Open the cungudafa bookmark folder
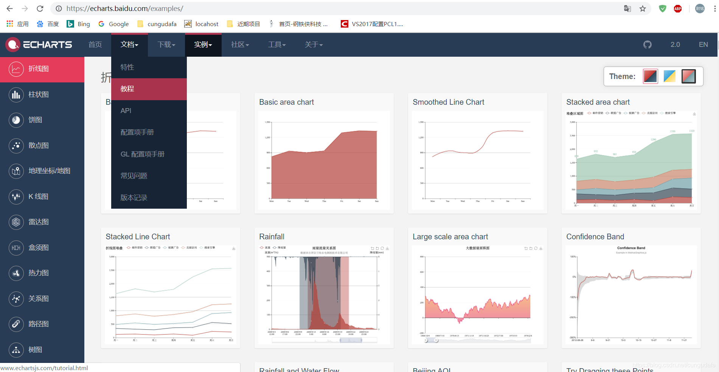The width and height of the screenshot is (719, 372). click(x=157, y=24)
